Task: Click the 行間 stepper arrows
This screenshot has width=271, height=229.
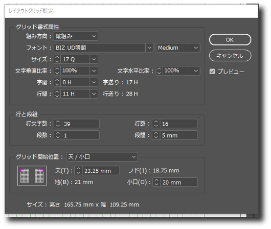Action: 57,94
